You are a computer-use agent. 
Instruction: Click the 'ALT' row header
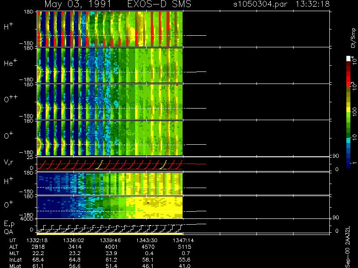pos(13,247)
